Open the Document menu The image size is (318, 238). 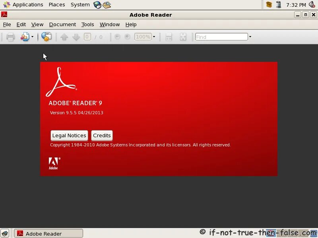62,25
